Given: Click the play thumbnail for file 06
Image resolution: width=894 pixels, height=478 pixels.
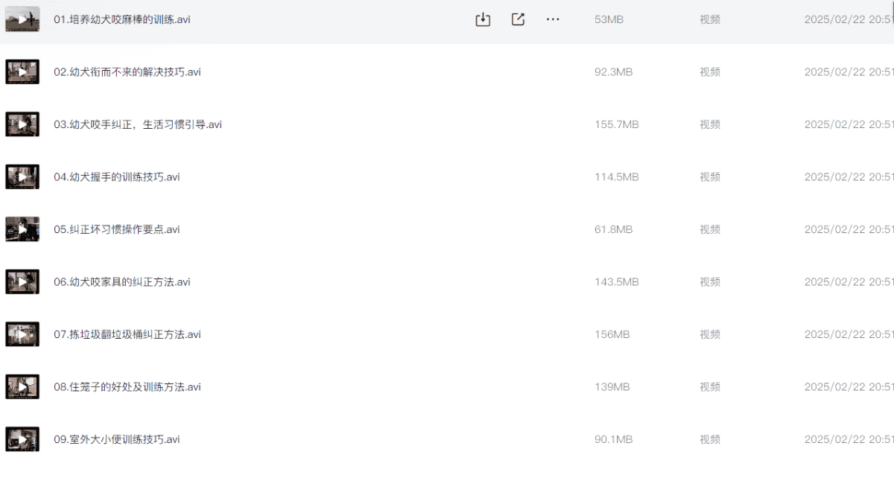Looking at the screenshot, I should tap(22, 282).
